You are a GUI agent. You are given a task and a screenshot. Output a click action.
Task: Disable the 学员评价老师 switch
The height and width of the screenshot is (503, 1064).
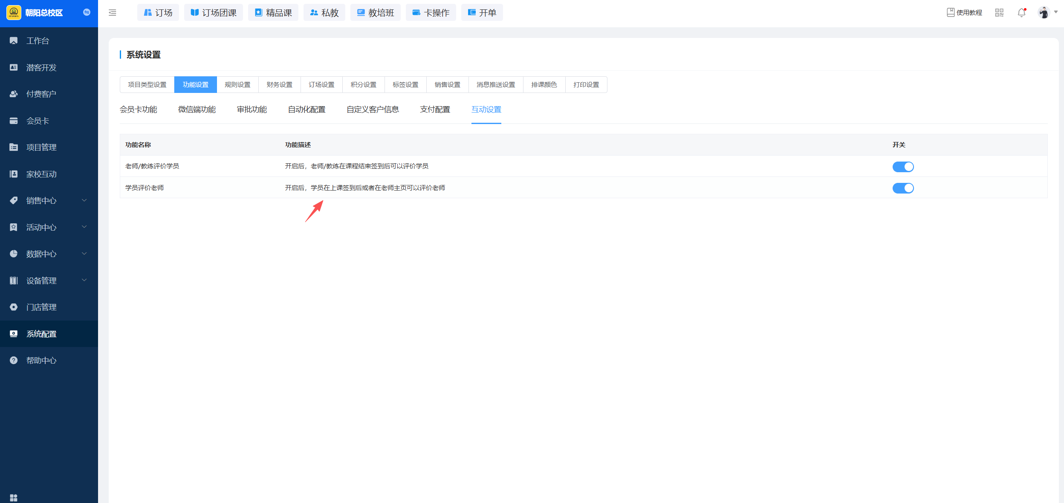(x=903, y=188)
